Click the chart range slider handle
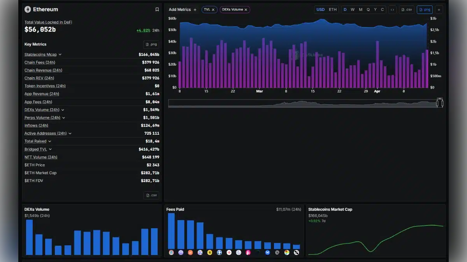 pyautogui.click(x=440, y=102)
